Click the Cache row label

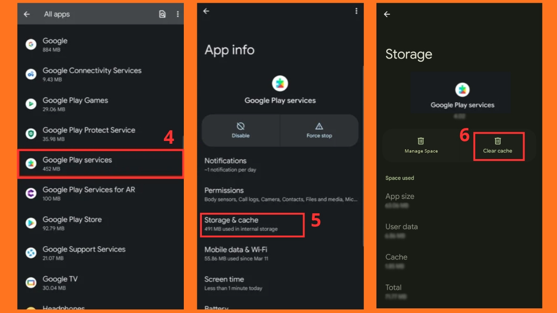[x=396, y=257]
